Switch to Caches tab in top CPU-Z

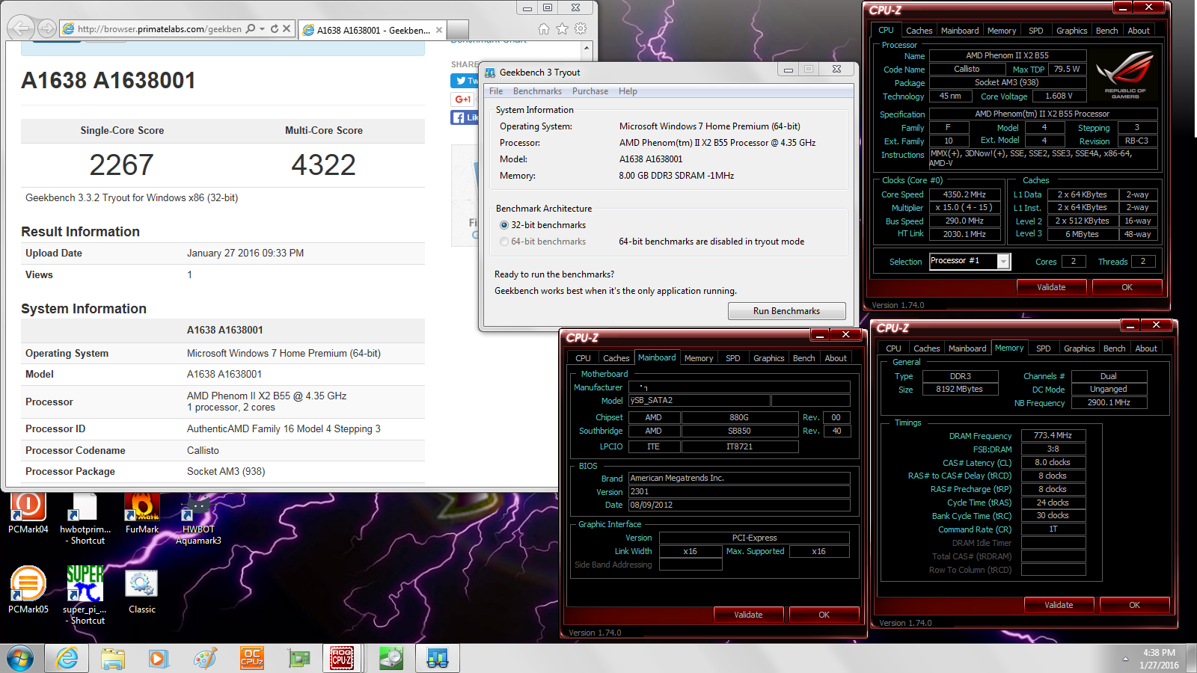click(919, 31)
